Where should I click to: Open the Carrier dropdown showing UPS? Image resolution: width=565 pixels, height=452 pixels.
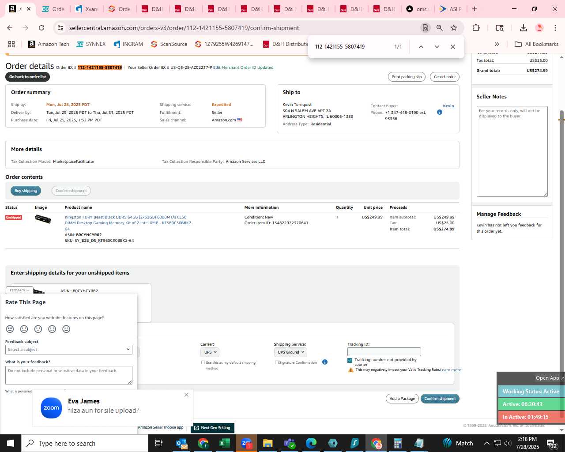210,352
